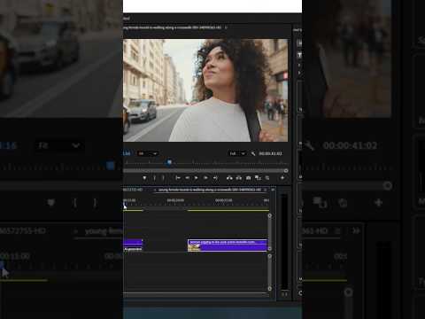Click the timeline playhead at ruler start
The image size is (425, 319).
[x=124, y=204]
